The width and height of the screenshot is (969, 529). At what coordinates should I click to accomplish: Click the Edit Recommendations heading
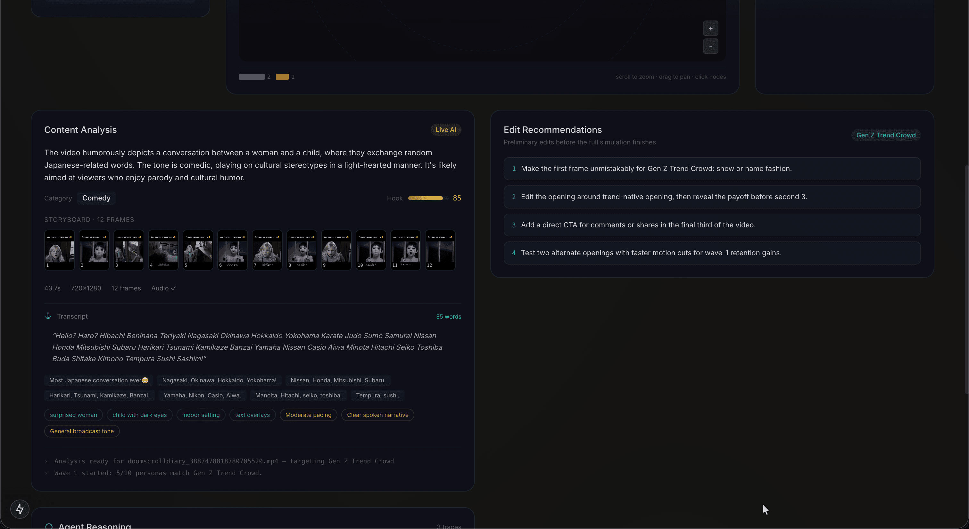(552, 130)
